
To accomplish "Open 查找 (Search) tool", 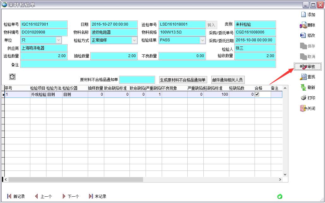I will click(304, 77).
